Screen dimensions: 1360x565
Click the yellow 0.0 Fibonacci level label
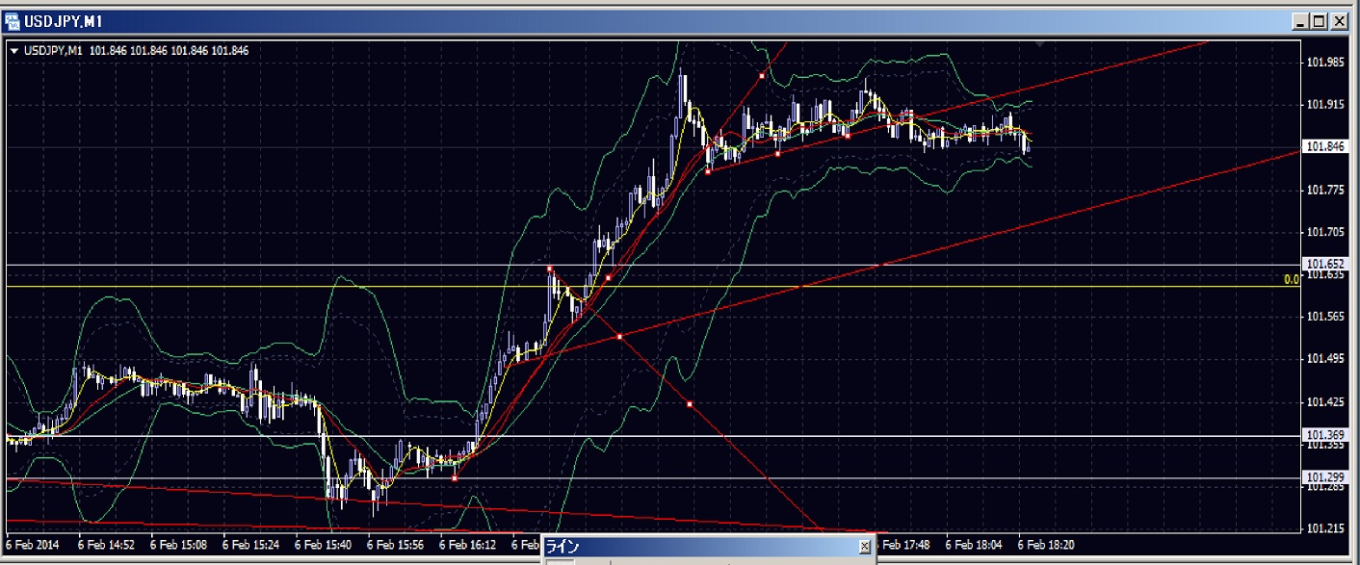coord(1292,279)
